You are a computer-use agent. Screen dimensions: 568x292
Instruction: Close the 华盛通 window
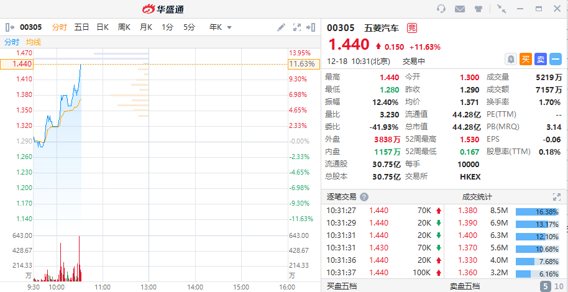557,9
